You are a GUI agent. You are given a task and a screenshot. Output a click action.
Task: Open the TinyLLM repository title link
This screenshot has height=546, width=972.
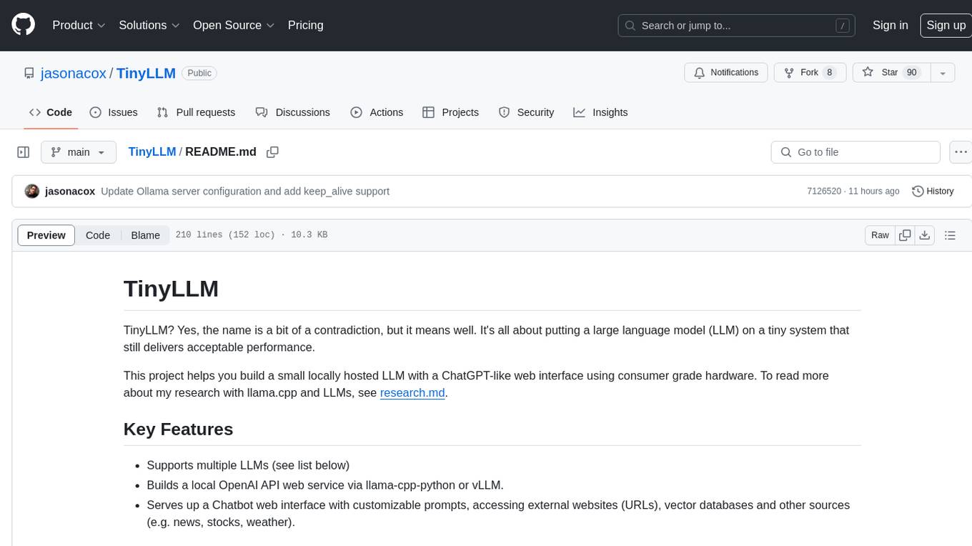click(146, 73)
